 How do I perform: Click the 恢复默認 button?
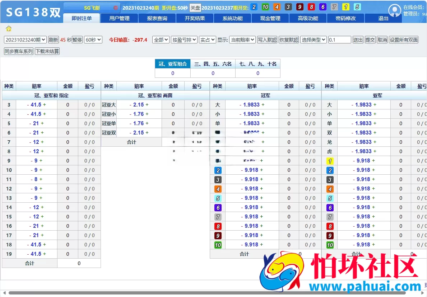(289, 40)
